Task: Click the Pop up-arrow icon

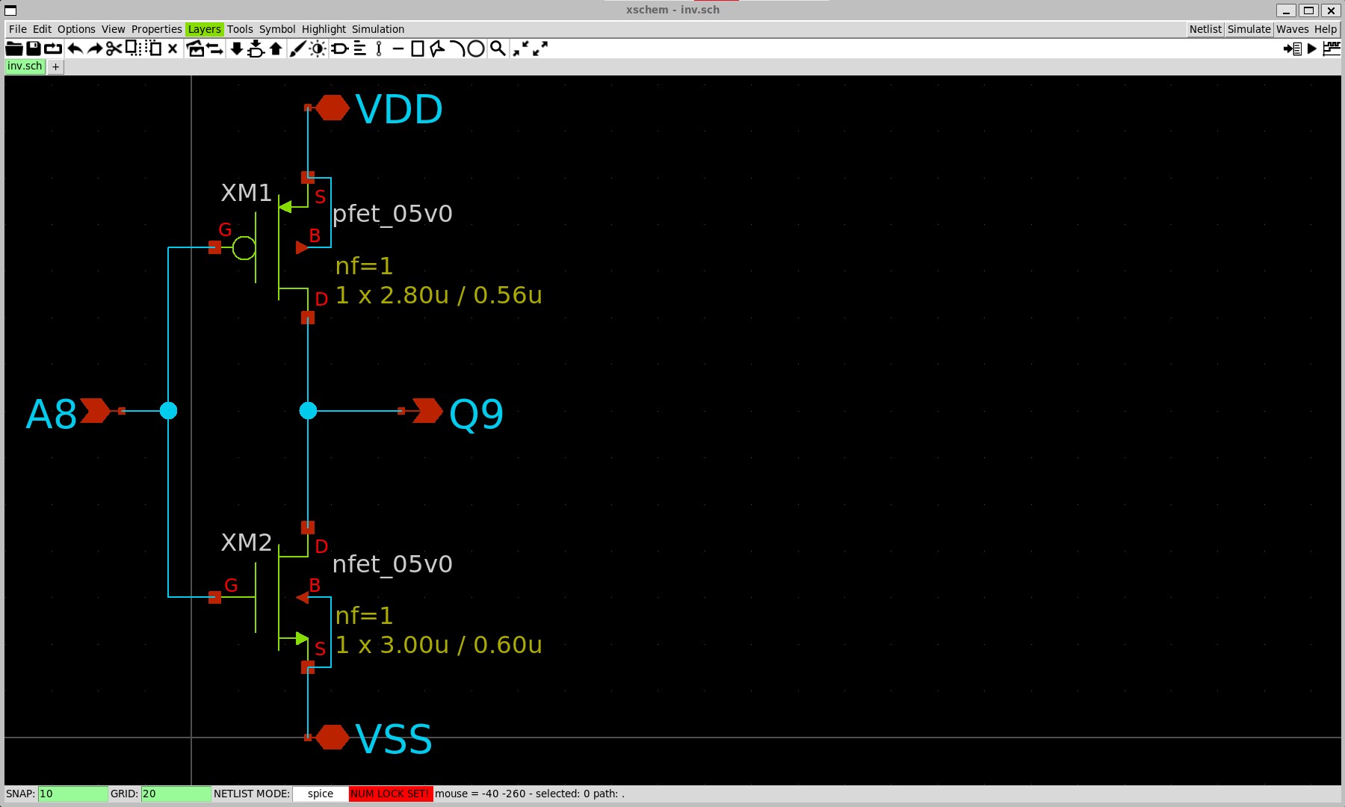Action: click(x=276, y=49)
